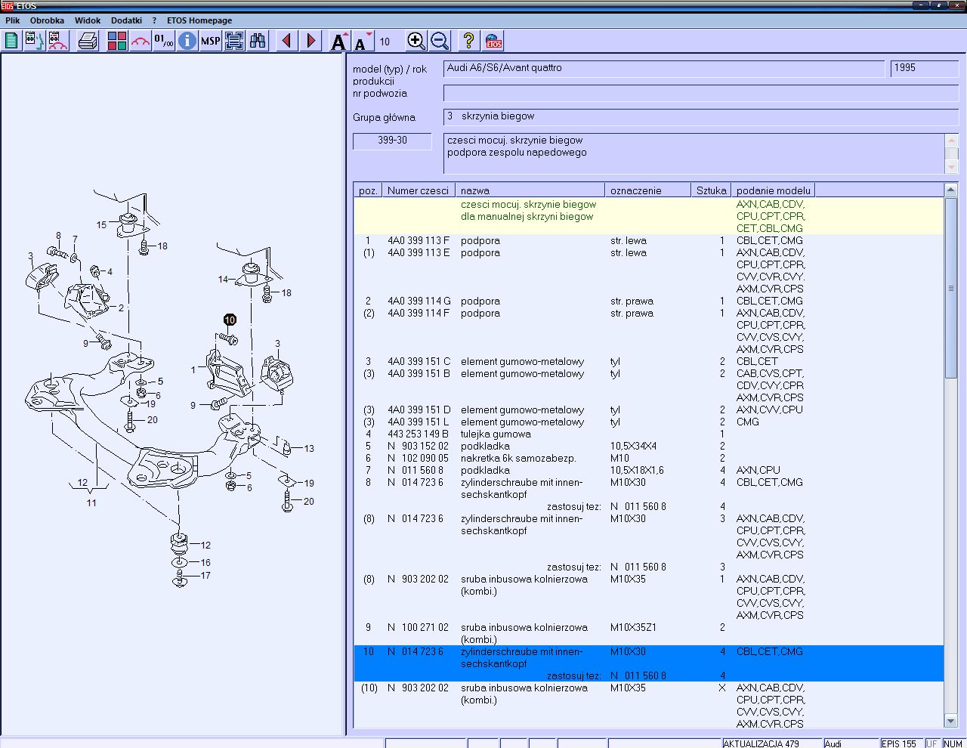This screenshot has width=967, height=748.
Task: Click callout 10 black circle in diagram
Action: click(230, 320)
